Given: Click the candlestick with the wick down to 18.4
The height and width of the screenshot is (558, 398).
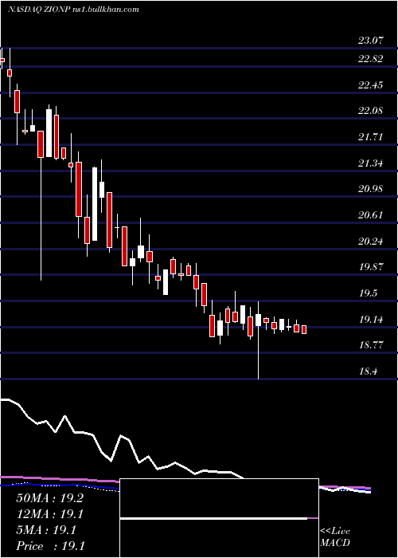Looking at the screenshot, I should (259, 340).
